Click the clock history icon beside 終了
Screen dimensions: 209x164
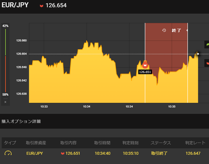pyautogui.click(x=164, y=30)
